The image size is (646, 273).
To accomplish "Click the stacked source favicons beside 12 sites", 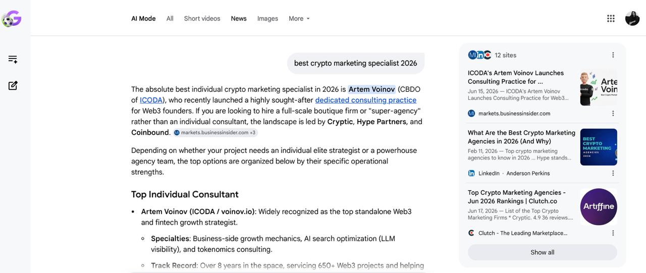I will pyautogui.click(x=479, y=55).
